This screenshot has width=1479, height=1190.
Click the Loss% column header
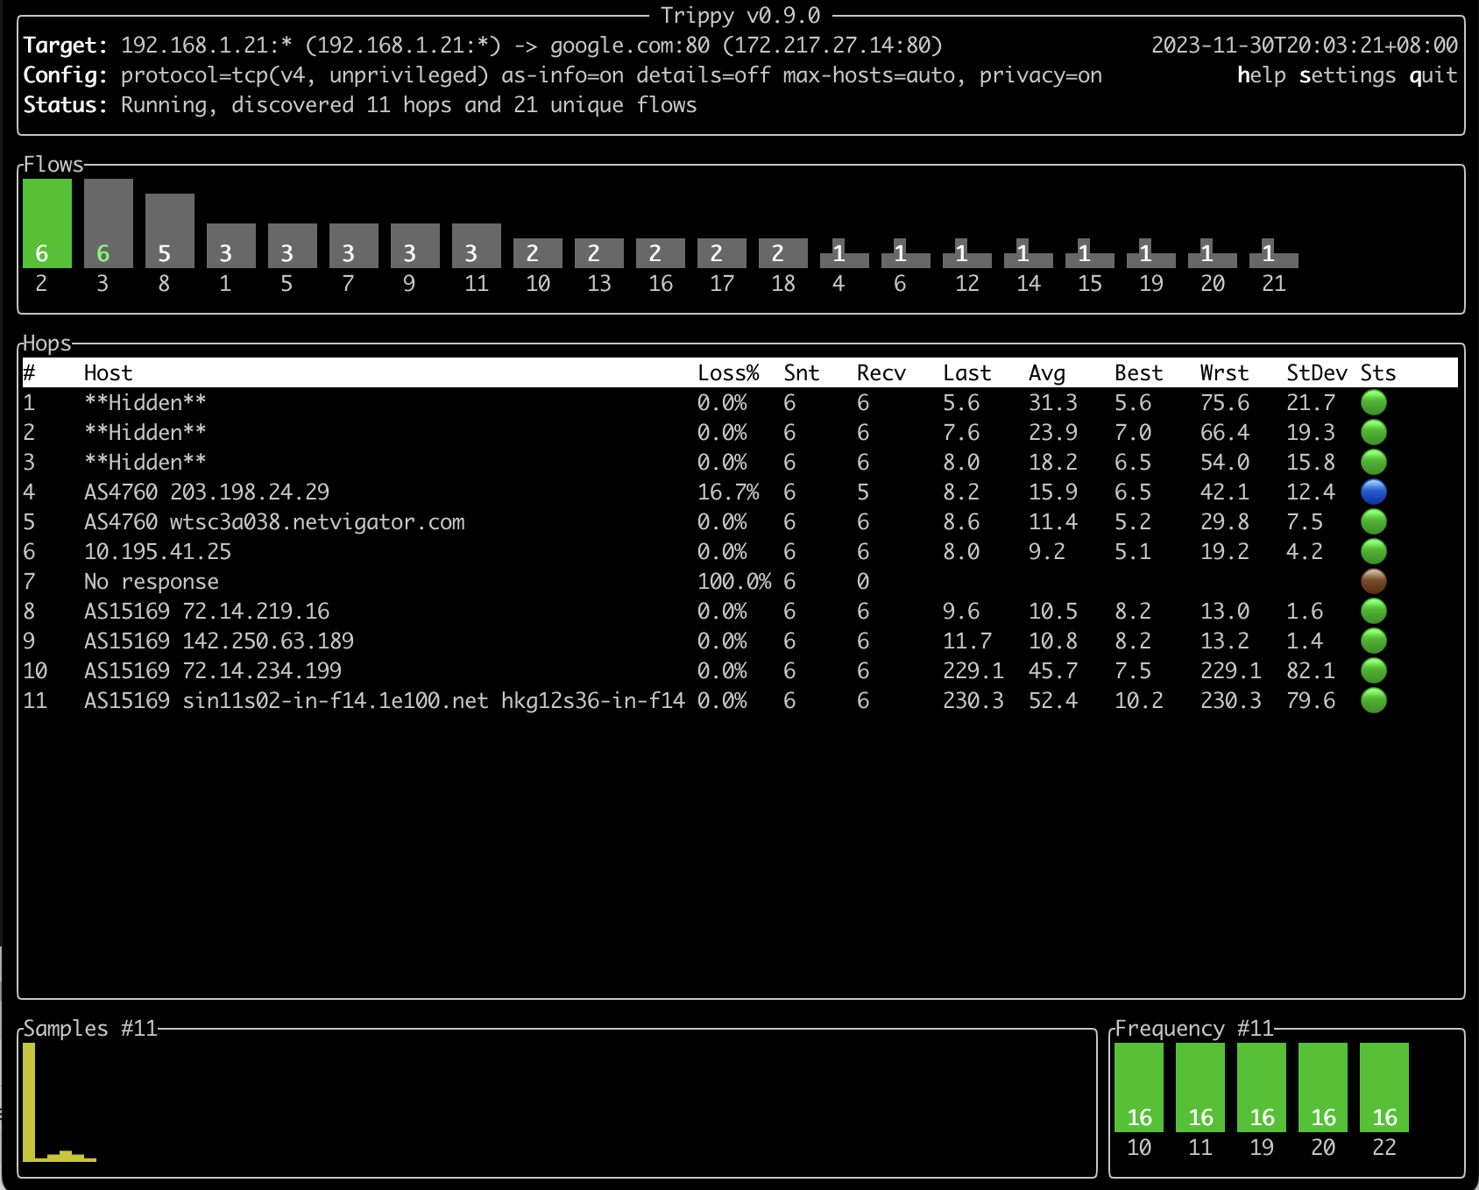[x=728, y=372]
